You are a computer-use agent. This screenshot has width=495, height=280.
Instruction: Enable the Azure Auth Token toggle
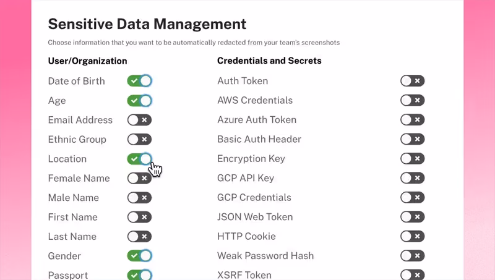pyautogui.click(x=412, y=120)
